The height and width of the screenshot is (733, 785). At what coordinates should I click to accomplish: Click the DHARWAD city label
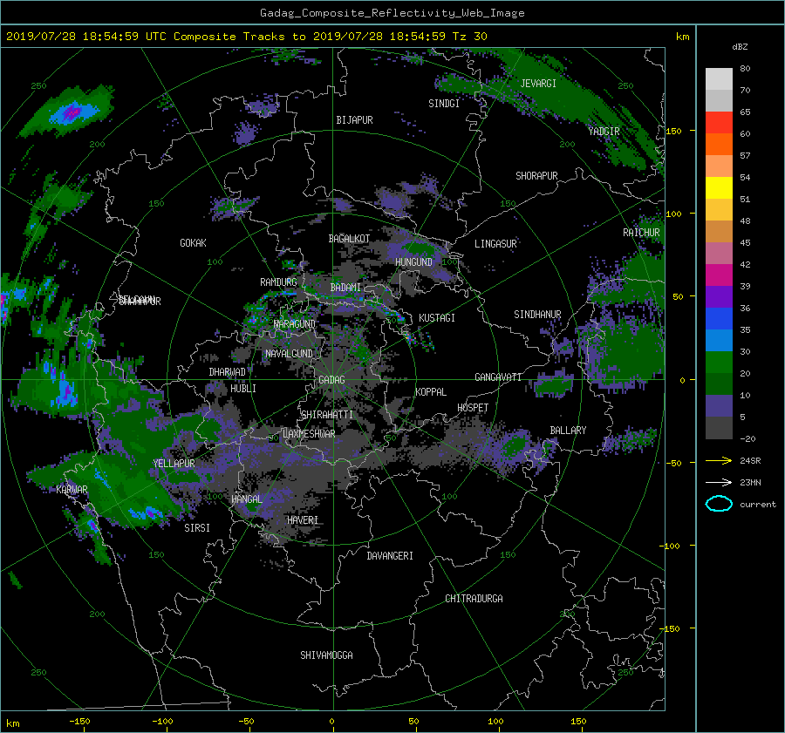(x=228, y=372)
